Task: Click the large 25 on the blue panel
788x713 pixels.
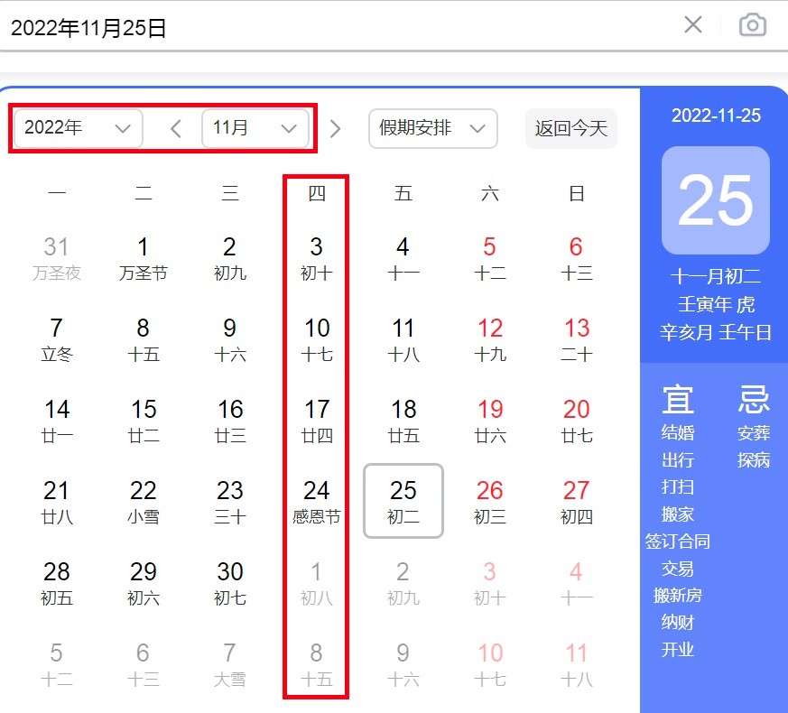Action: pyautogui.click(x=714, y=200)
